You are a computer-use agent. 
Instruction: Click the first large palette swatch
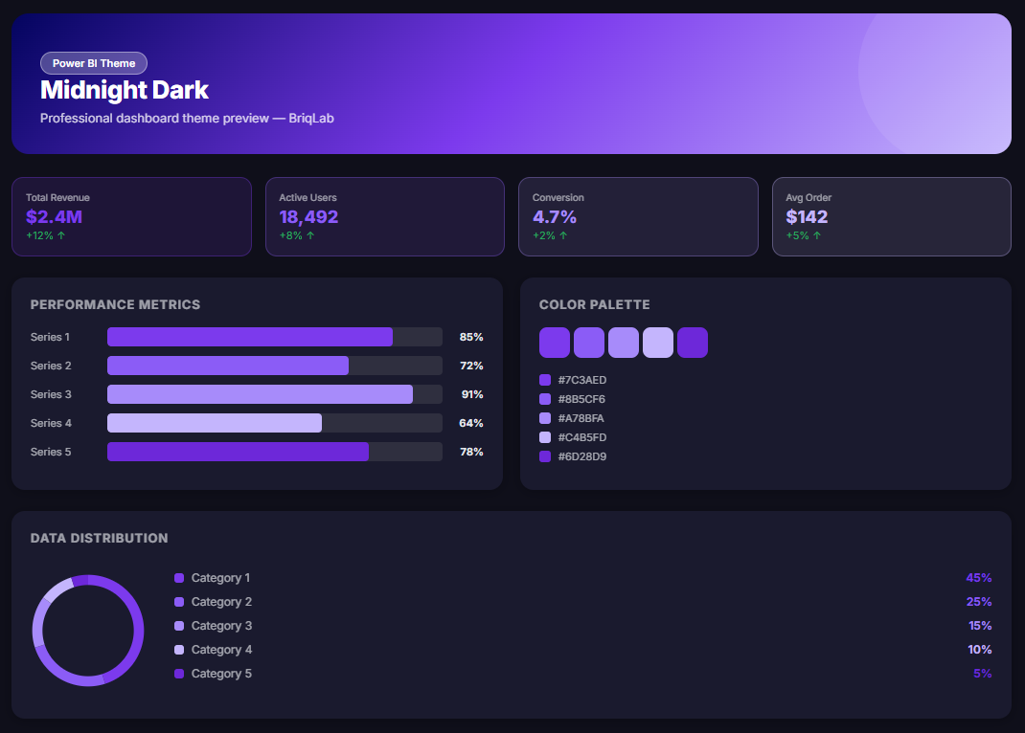[x=555, y=343]
